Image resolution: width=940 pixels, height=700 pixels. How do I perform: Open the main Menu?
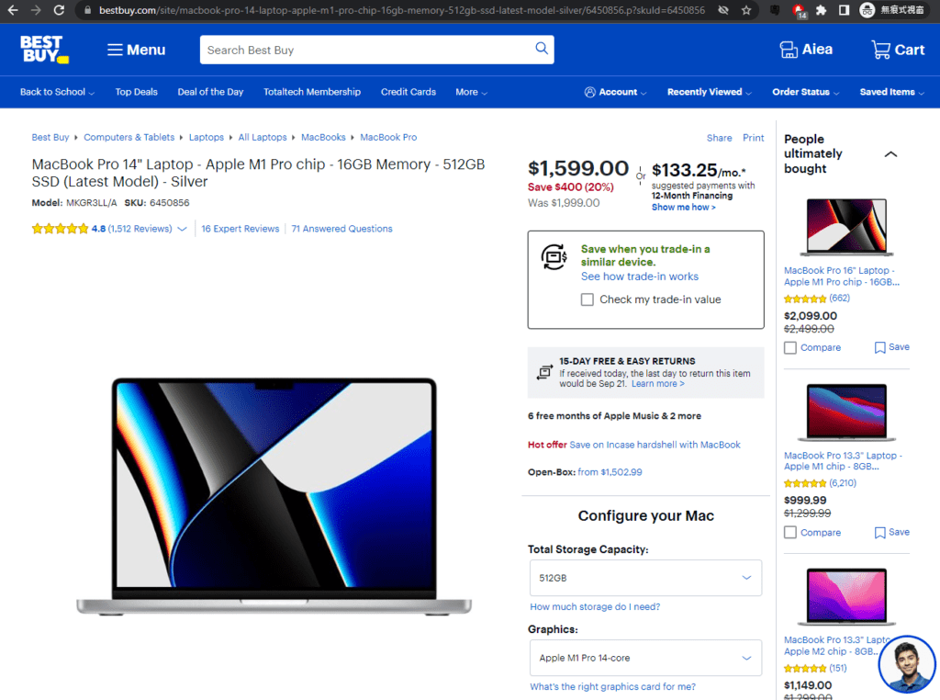pyautogui.click(x=136, y=50)
